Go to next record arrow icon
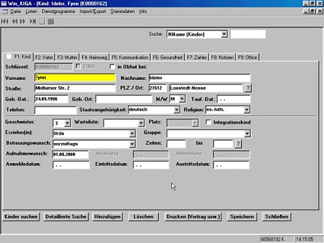Image resolution: width=324 pixels, height=243 pixels. coord(23,21)
